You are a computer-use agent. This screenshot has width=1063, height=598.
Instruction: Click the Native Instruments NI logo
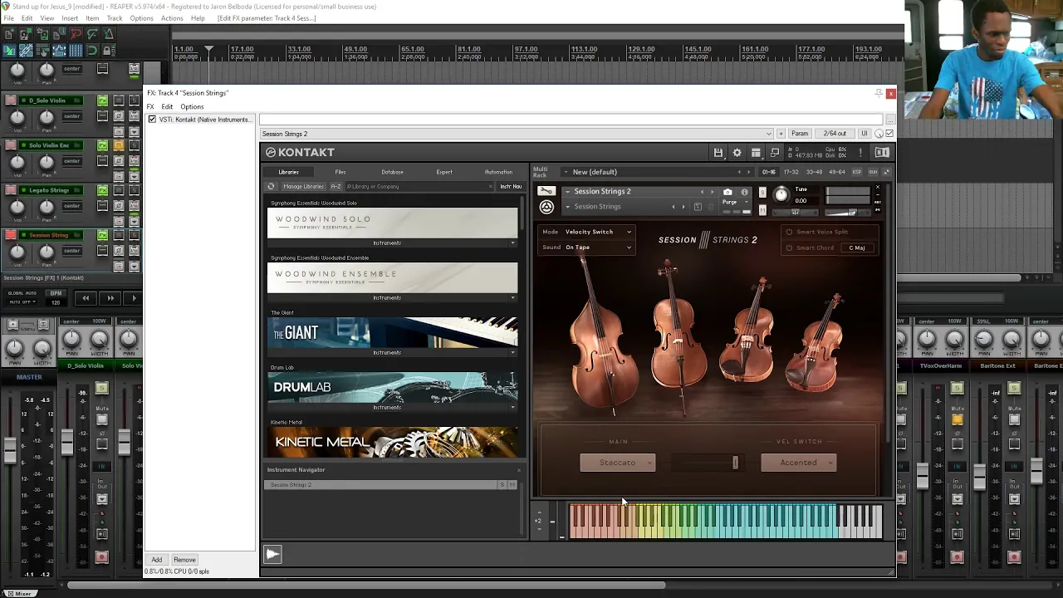click(882, 153)
